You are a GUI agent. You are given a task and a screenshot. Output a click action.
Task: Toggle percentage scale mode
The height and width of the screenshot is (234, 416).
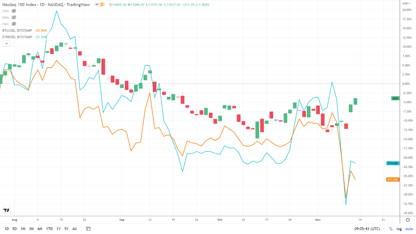[x=391, y=229]
